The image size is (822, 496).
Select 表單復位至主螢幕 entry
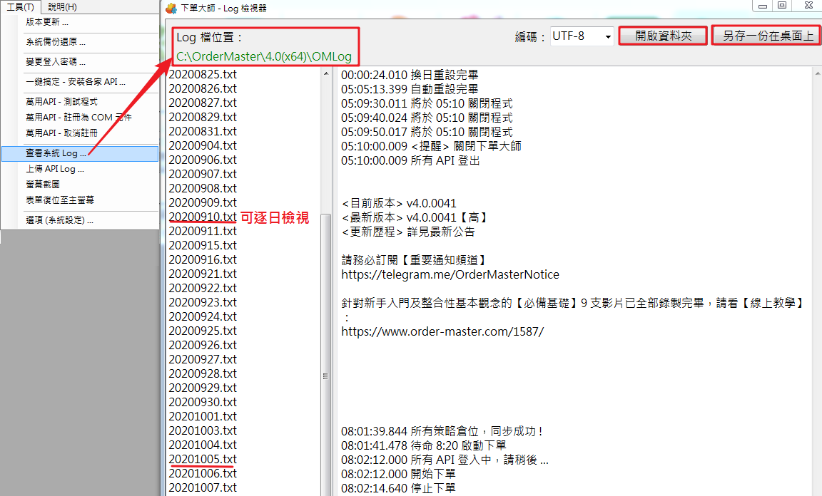60,200
